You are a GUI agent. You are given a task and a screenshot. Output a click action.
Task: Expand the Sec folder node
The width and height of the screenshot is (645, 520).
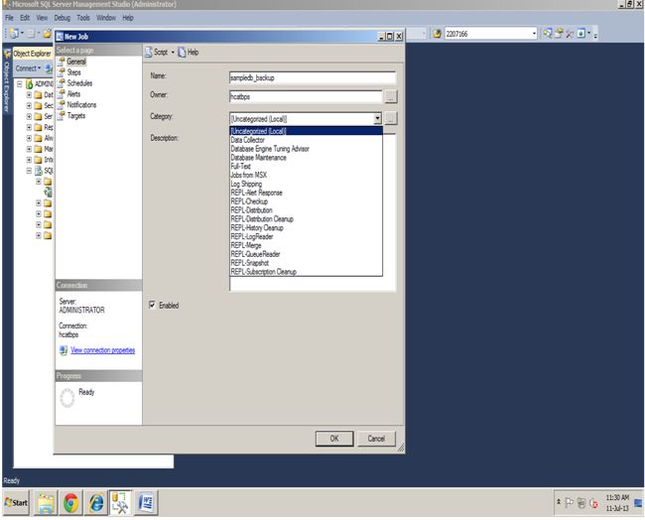pos(29,105)
